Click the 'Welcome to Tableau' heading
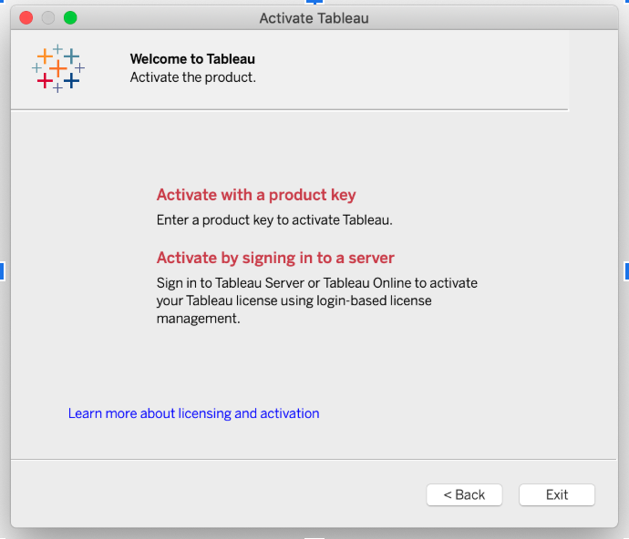 click(192, 59)
